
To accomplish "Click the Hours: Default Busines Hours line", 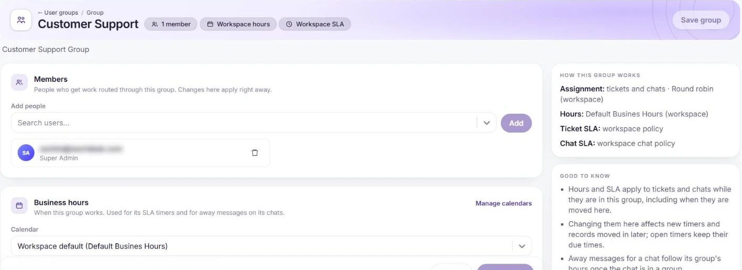I will coord(634,114).
